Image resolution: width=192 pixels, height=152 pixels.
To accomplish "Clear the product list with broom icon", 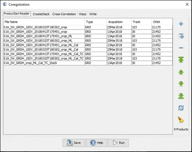I will click(x=181, y=120).
